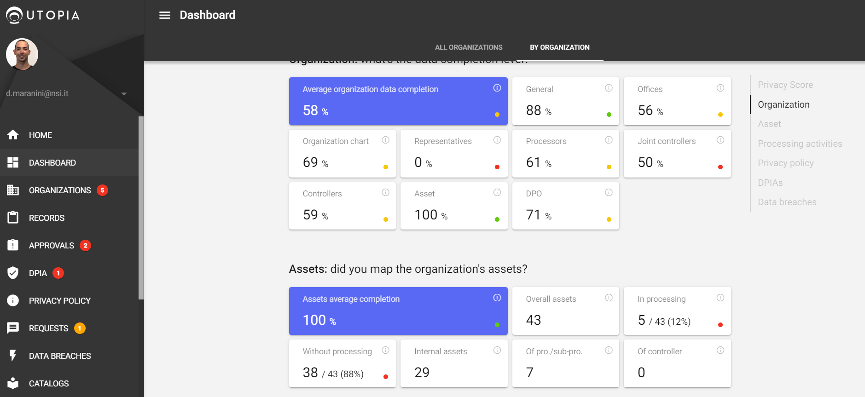Open Organizations from the sidebar
Screen dimensions: 865x397
(x=69, y=190)
